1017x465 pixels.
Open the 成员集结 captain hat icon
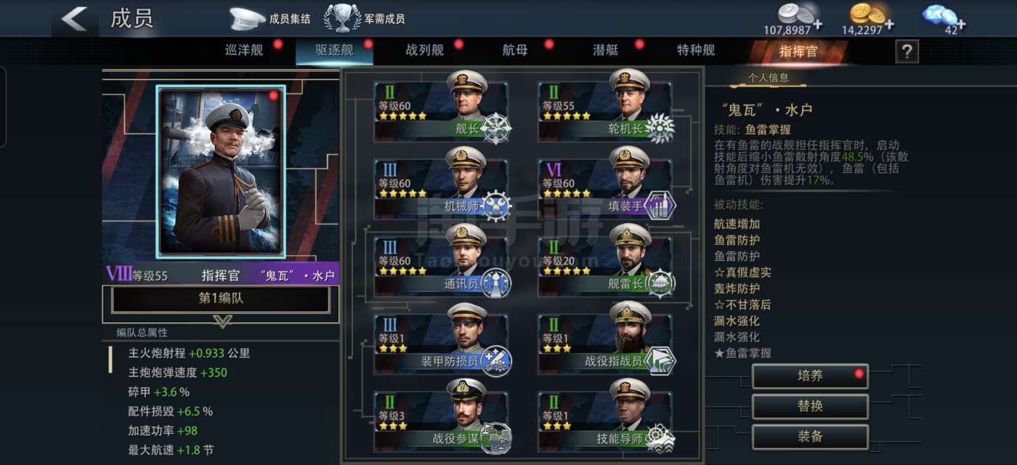tap(248, 19)
